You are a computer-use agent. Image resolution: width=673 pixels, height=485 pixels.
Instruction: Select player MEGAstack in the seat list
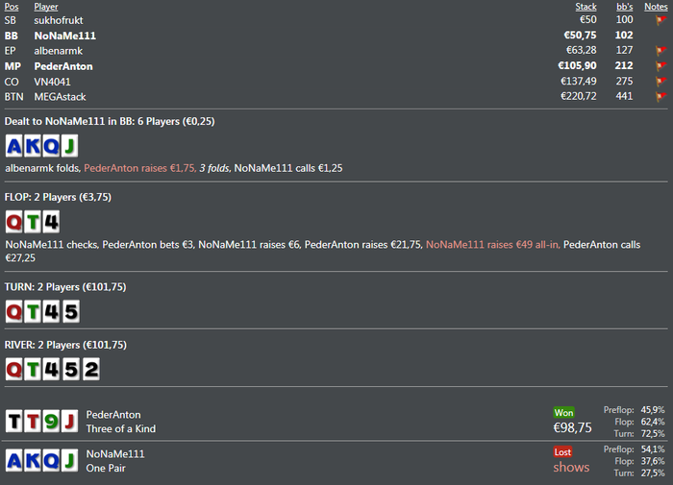pos(65,96)
